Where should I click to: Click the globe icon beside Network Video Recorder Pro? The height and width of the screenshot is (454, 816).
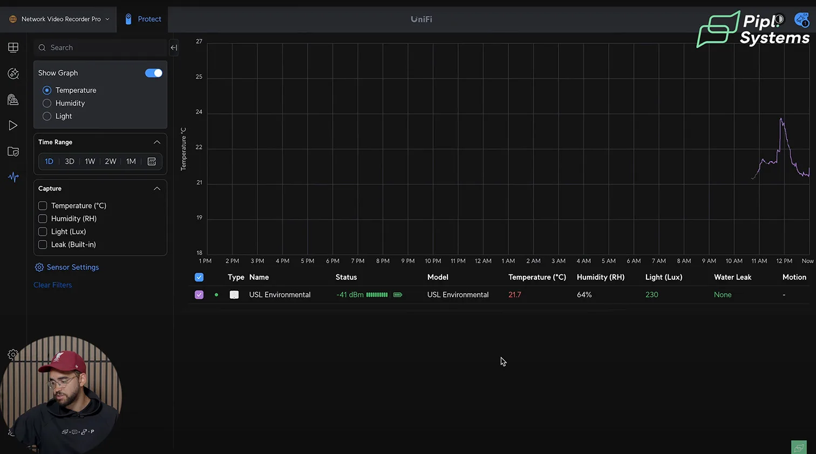(x=13, y=19)
